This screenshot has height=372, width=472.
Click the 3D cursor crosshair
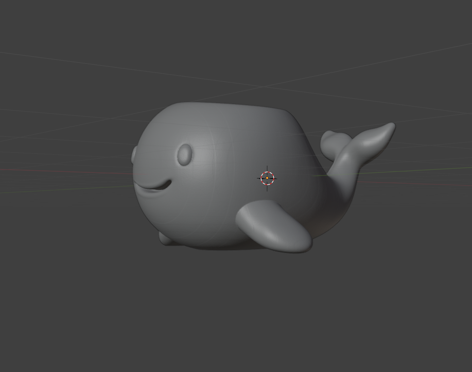[267, 178]
